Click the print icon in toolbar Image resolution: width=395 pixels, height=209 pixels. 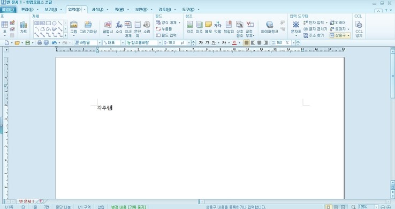40,43
